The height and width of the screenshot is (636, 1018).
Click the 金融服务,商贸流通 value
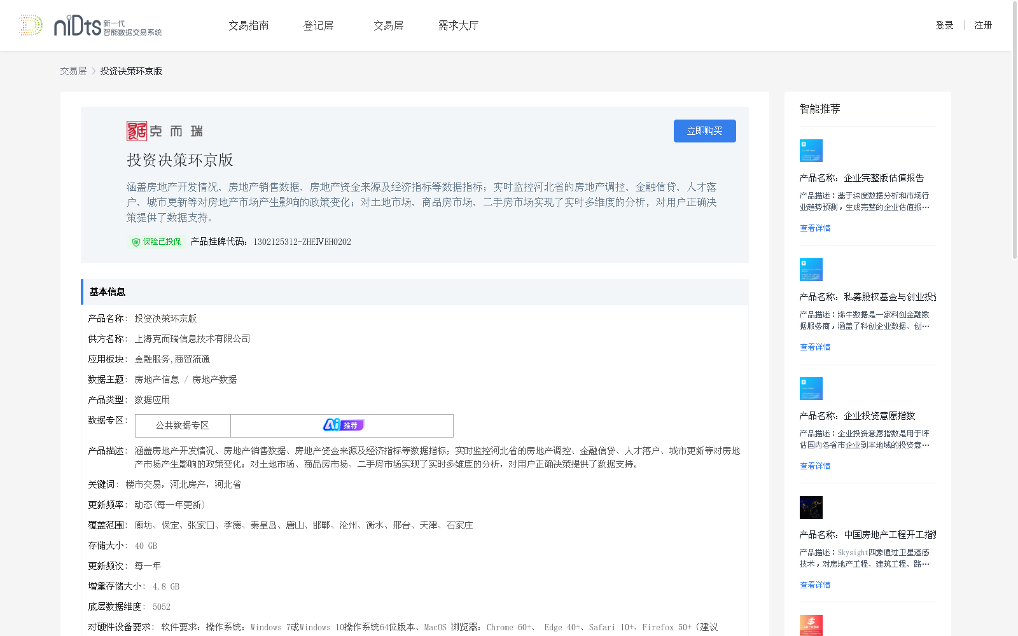[x=172, y=359]
